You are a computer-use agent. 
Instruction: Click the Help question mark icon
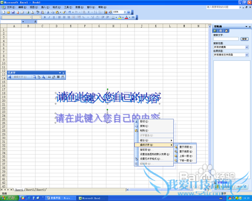tap(129, 12)
